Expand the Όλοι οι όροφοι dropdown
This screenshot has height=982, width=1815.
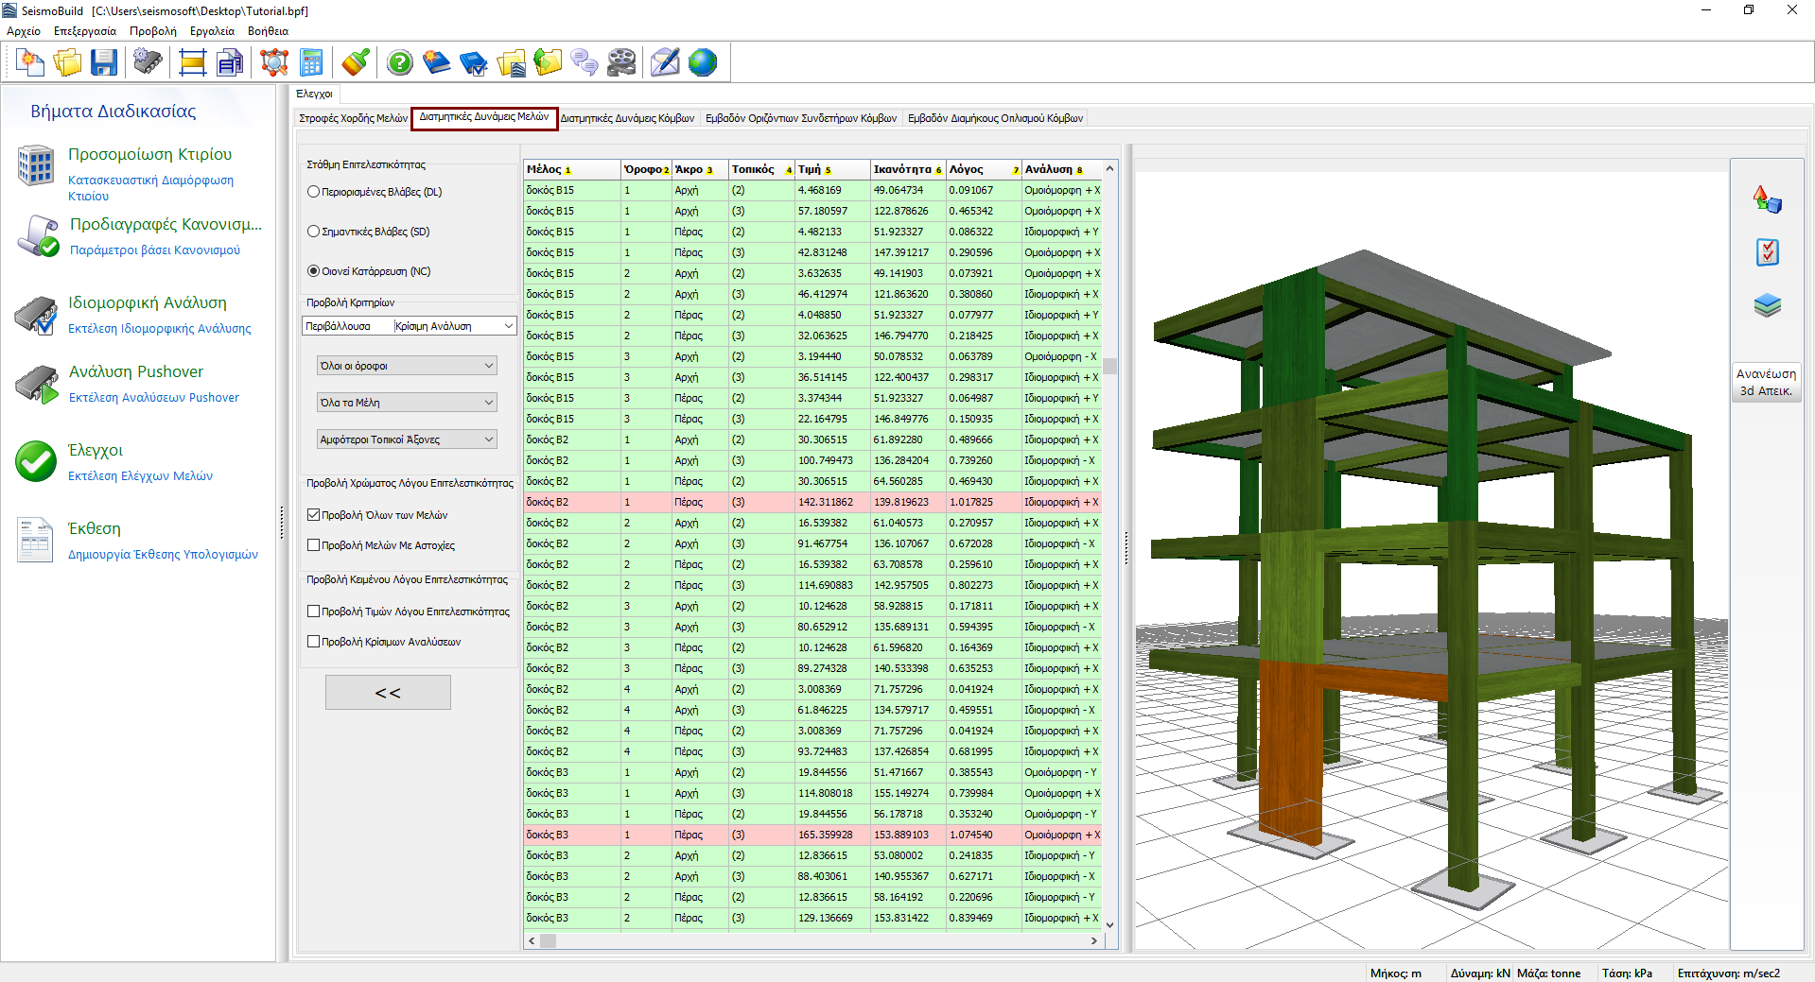coord(407,366)
